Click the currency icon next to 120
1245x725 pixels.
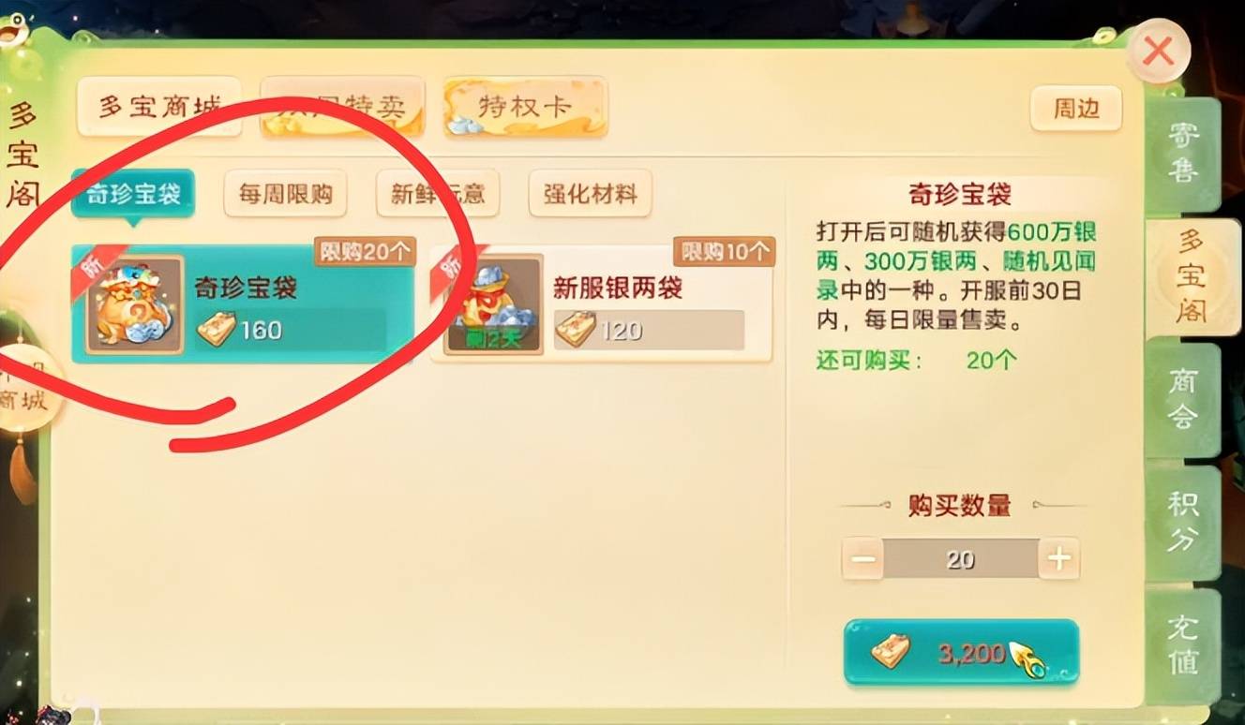coord(574,330)
